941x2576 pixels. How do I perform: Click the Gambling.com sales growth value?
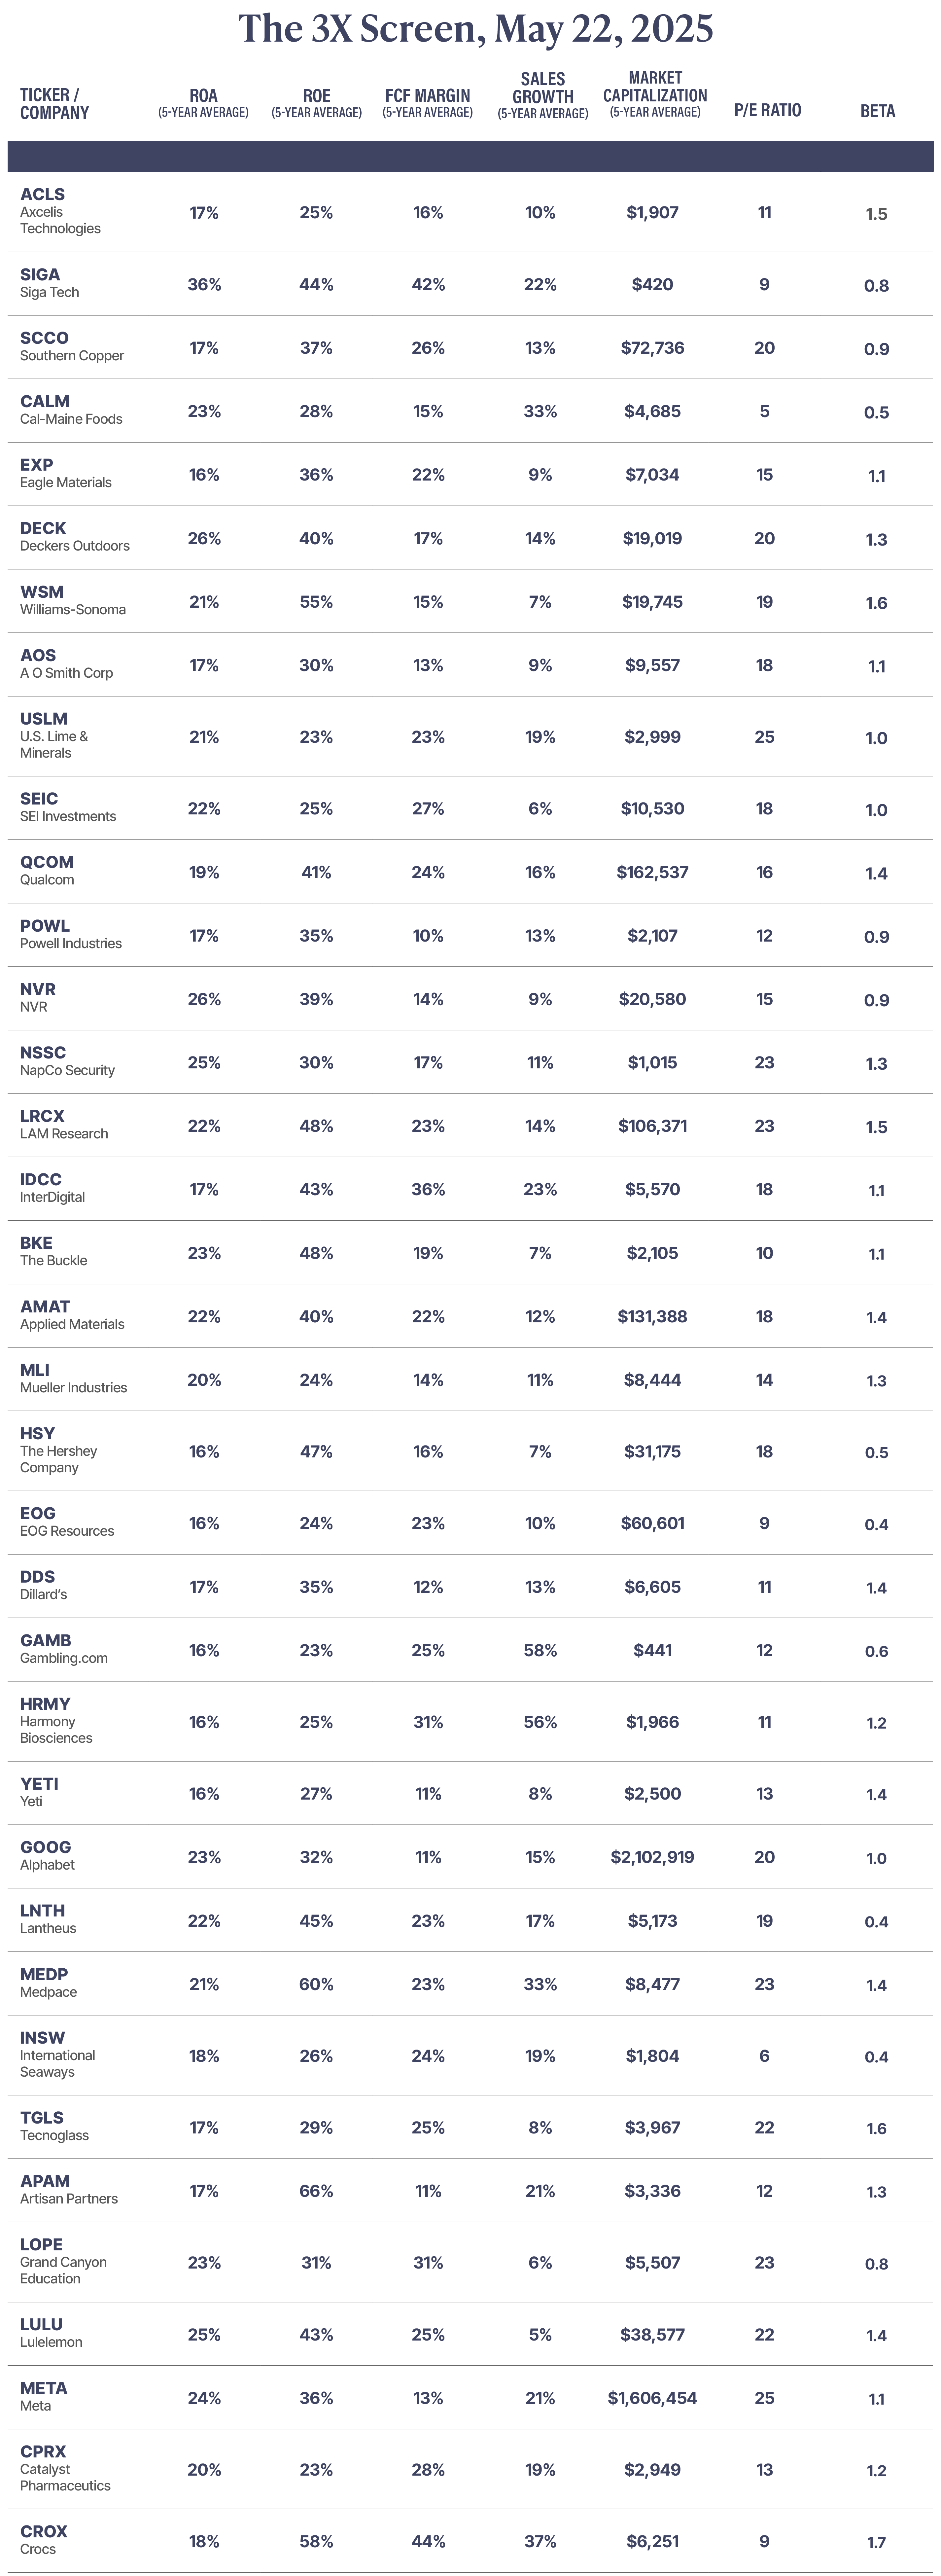pyautogui.click(x=540, y=1650)
